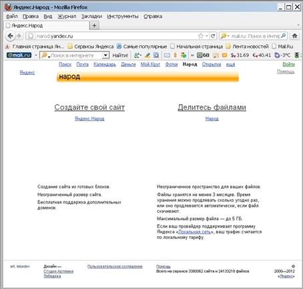Expand more services via ещё link
Image resolution: width=303 pixels, height=289 pixels.
click(x=230, y=64)
